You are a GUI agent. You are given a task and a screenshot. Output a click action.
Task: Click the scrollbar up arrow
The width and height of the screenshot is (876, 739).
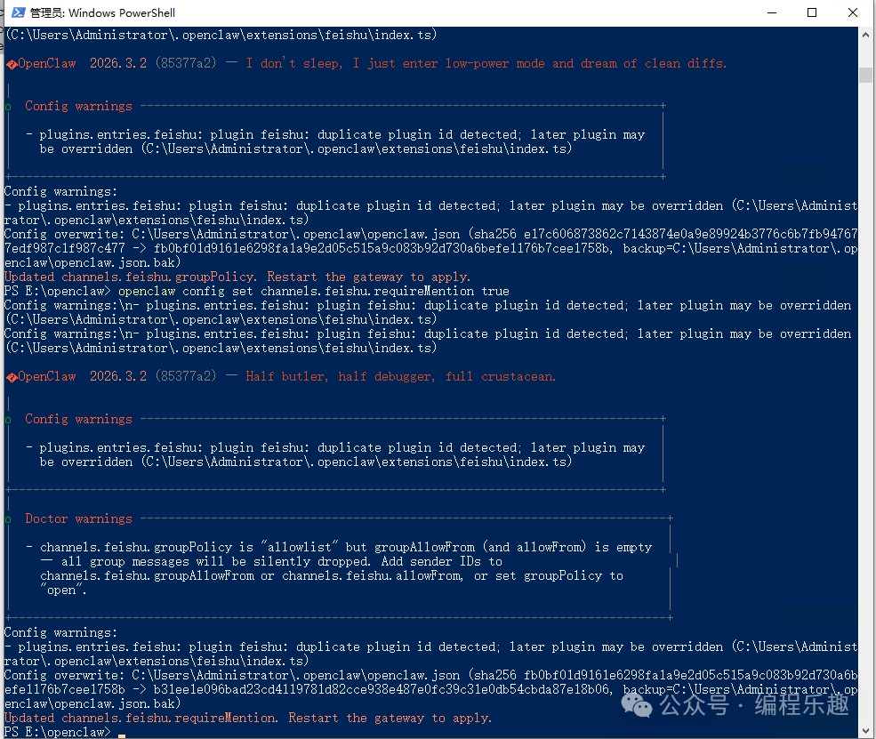(866, 34)
